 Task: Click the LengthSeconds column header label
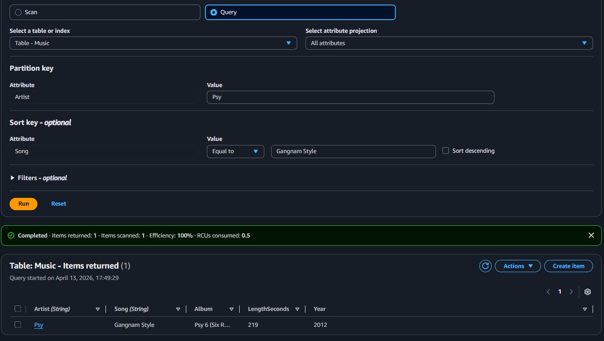268,309
